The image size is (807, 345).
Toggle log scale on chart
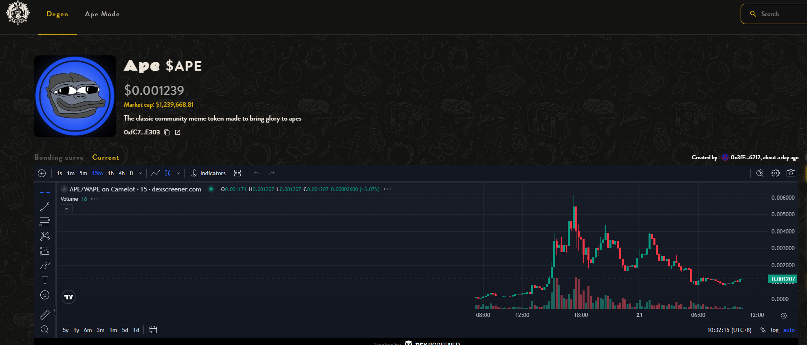point(774,330)
